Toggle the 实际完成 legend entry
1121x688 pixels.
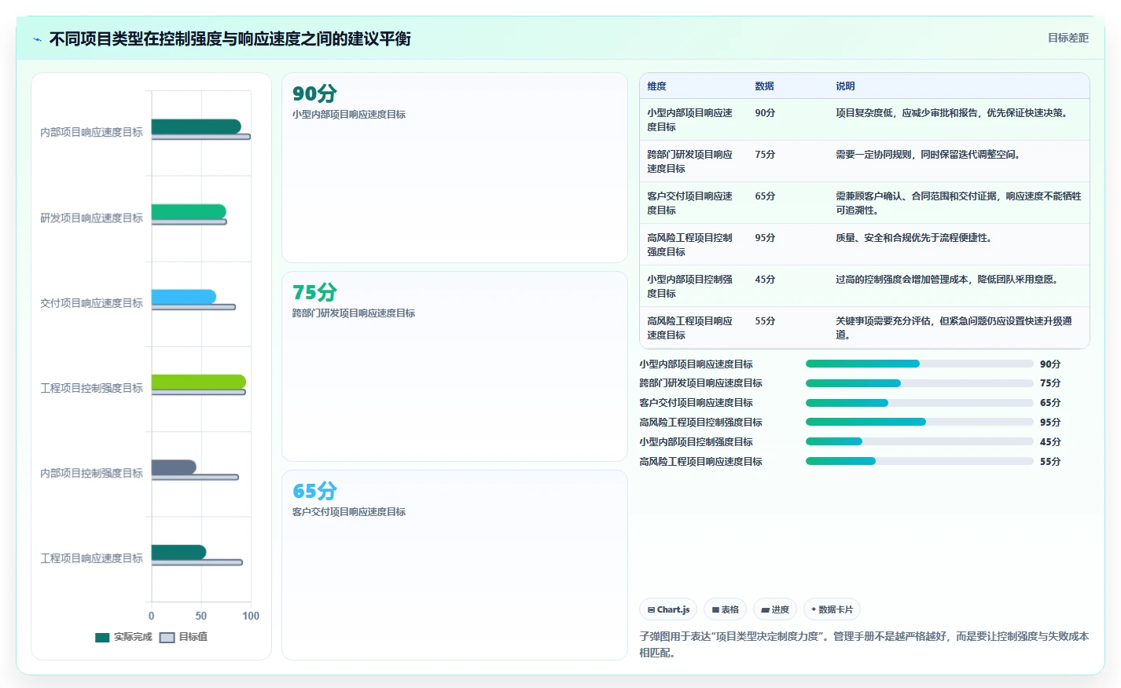123,637
